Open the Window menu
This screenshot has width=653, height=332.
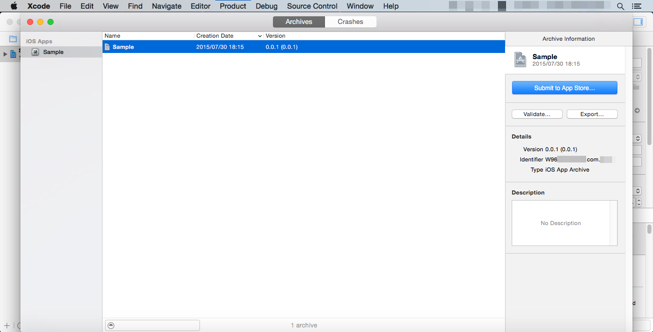(360, 6)
